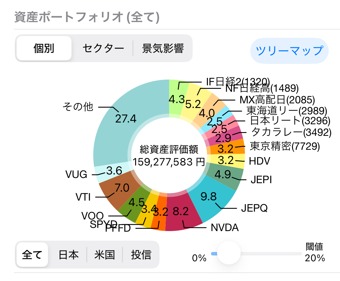Screen dimensions: 340x281
Task: Switch to the 景気影響 tab
Action: (x=163, y=48)
